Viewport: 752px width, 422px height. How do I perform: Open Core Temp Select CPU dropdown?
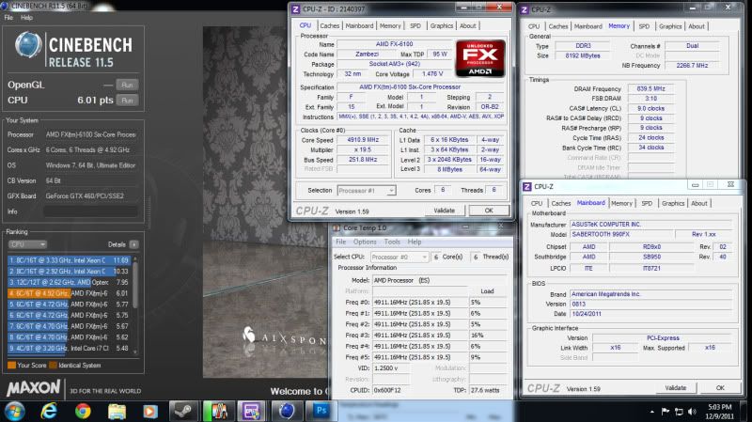(x=399, y=257)
